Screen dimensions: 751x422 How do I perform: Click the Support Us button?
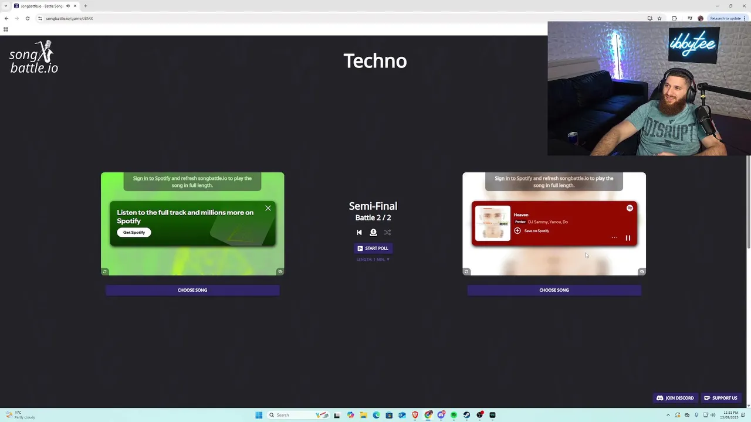tap(720, 398)
